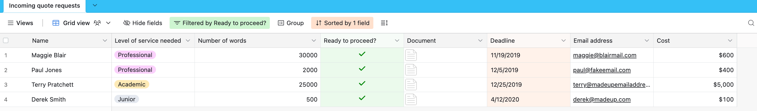Viewport: 757px width, 111px height.
Task: Open the row height icon
Action: click(384, 23)
